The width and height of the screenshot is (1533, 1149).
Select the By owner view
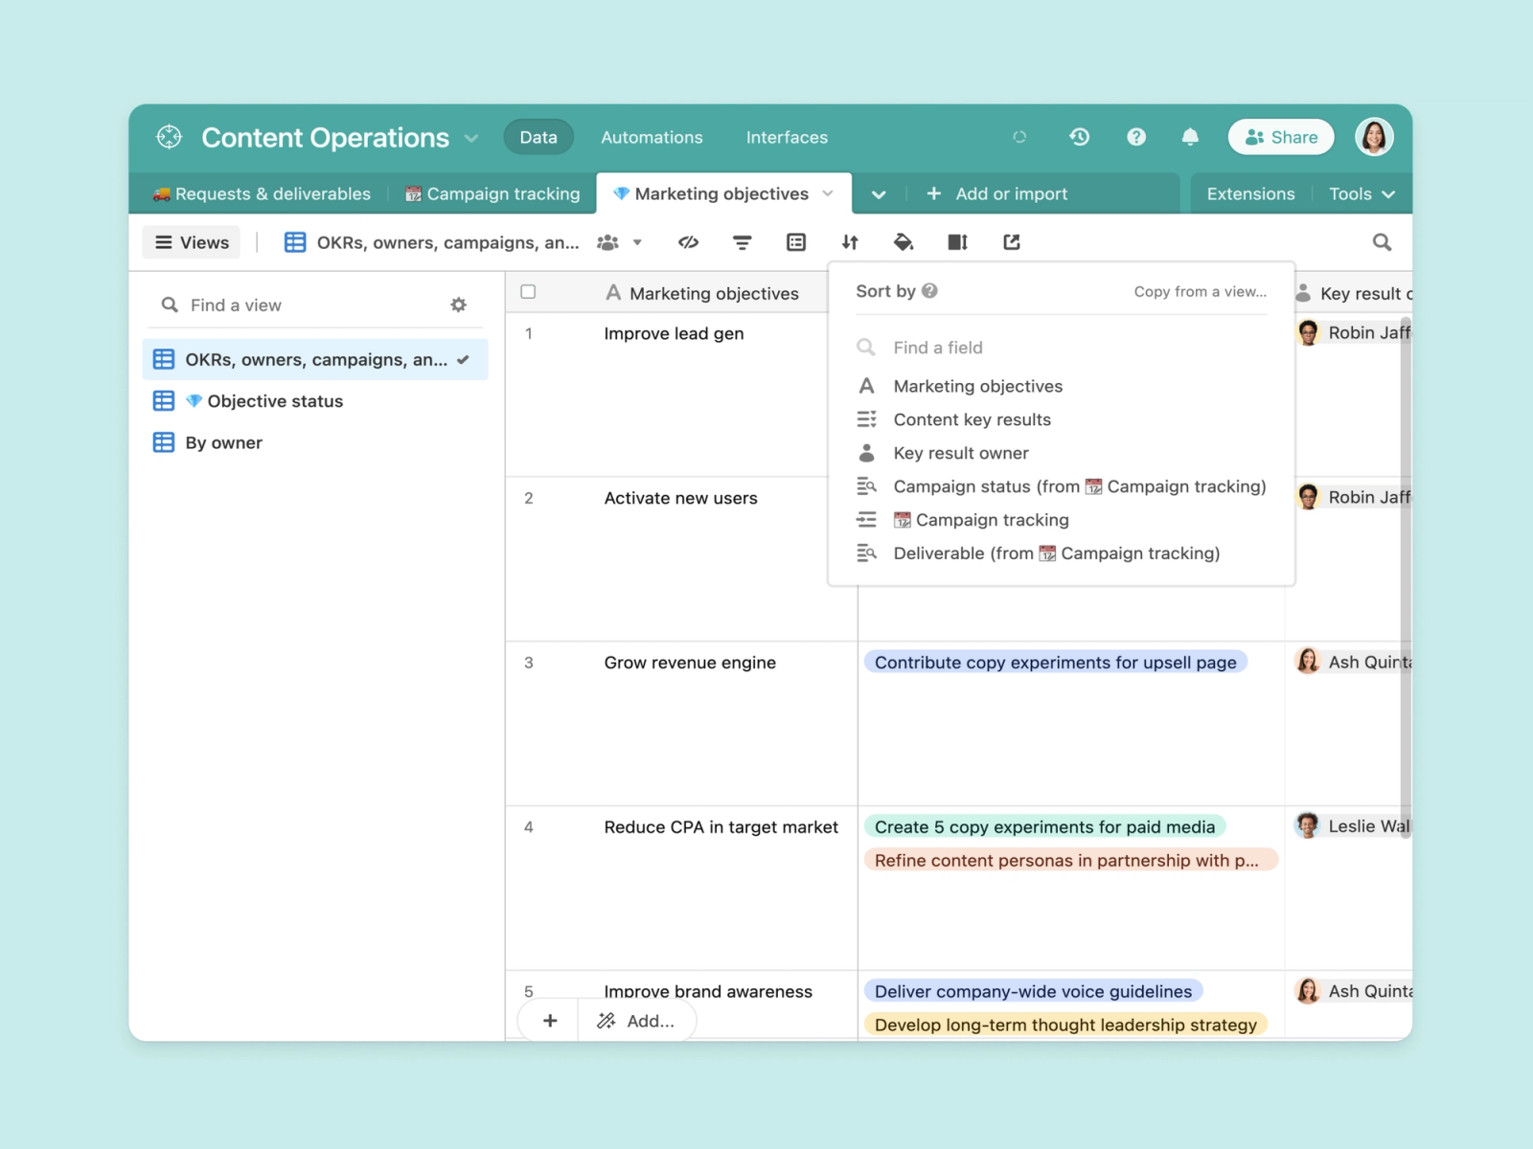coord(315,442)
